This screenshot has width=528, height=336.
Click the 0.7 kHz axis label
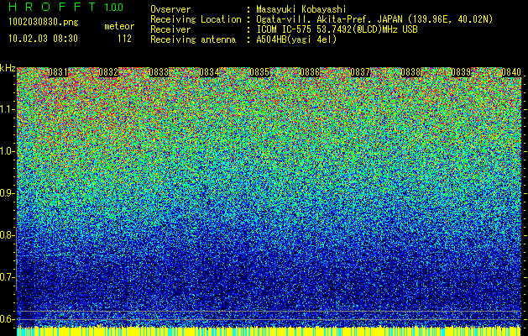pyautogui.click(x=8, y=277)
